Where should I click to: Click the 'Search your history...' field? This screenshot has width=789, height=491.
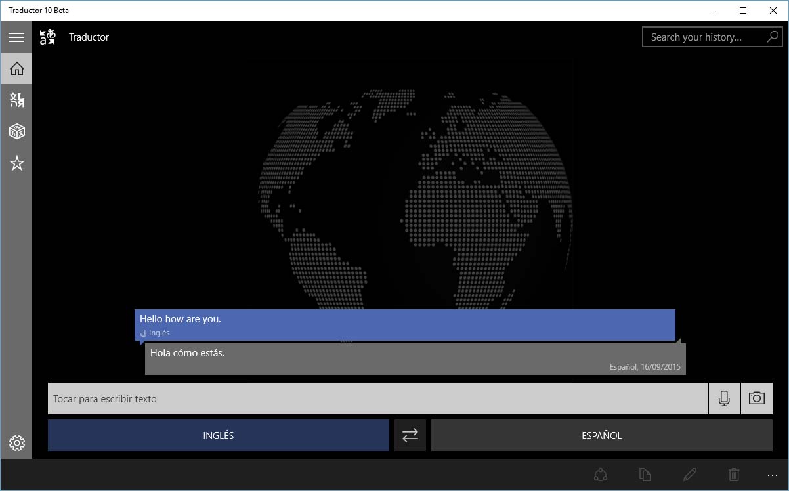[x=712, y=37]
